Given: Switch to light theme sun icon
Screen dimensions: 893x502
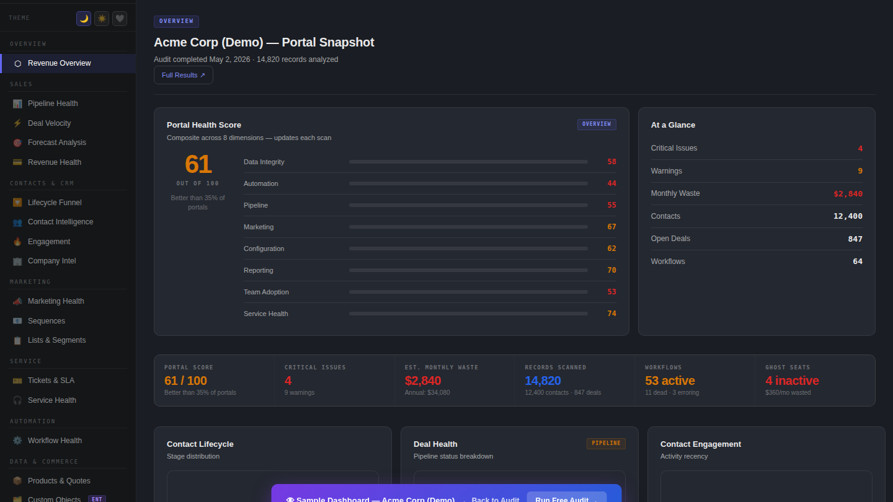Looking at the screenshot, I should coord(102,19).
